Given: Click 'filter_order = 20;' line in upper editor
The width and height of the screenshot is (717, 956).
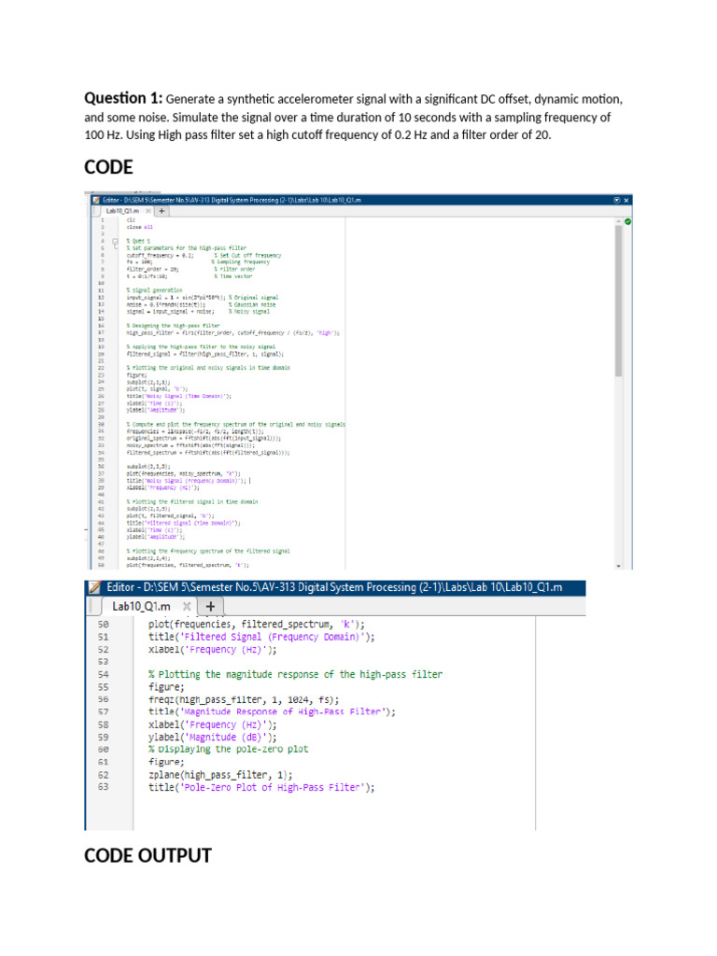Looking at the screenshot, I should [x=152, y=269].
